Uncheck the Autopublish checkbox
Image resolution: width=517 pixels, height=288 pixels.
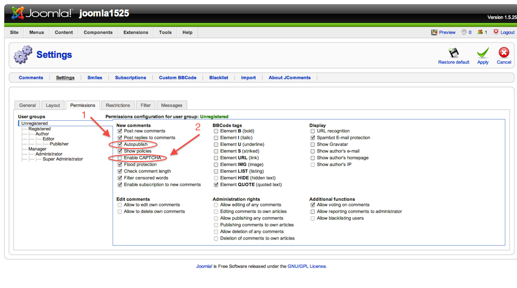coord(120,145)
